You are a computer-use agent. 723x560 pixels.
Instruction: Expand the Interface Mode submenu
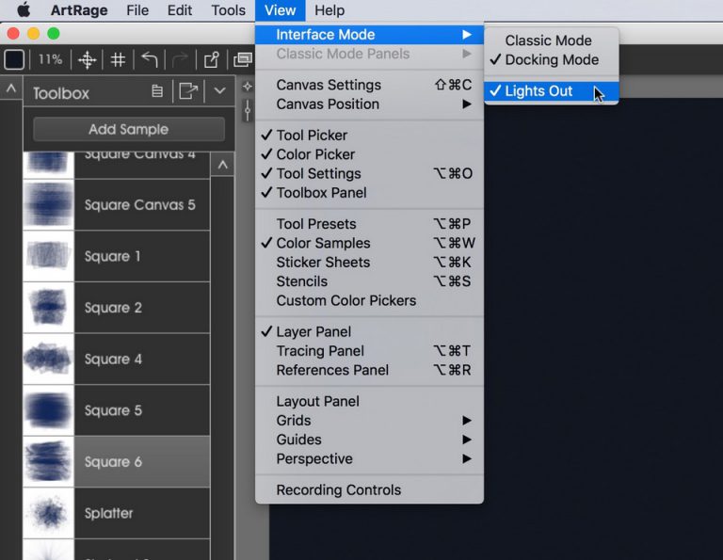click(x=369, y=35)
